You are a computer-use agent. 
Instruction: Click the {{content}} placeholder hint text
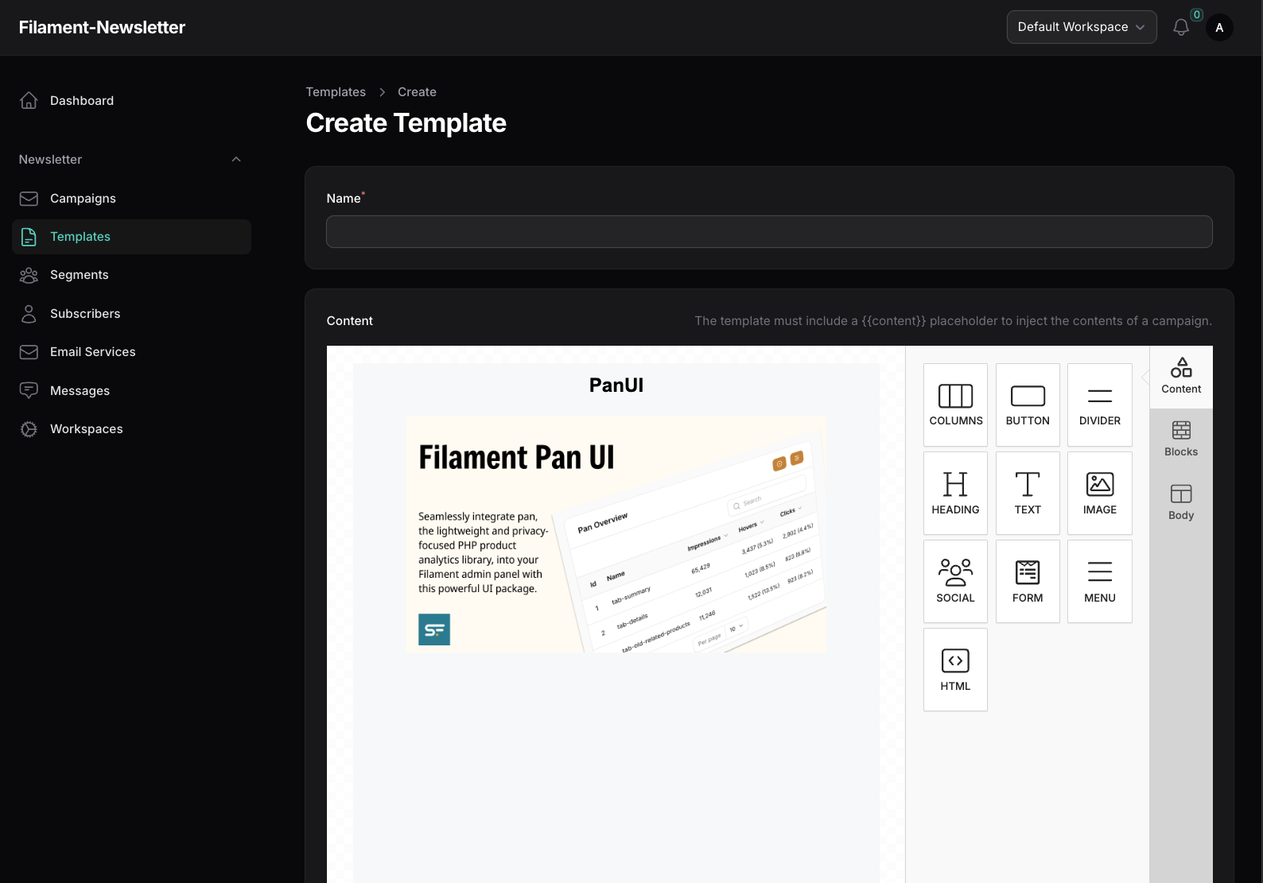click(x=953, y=321)
